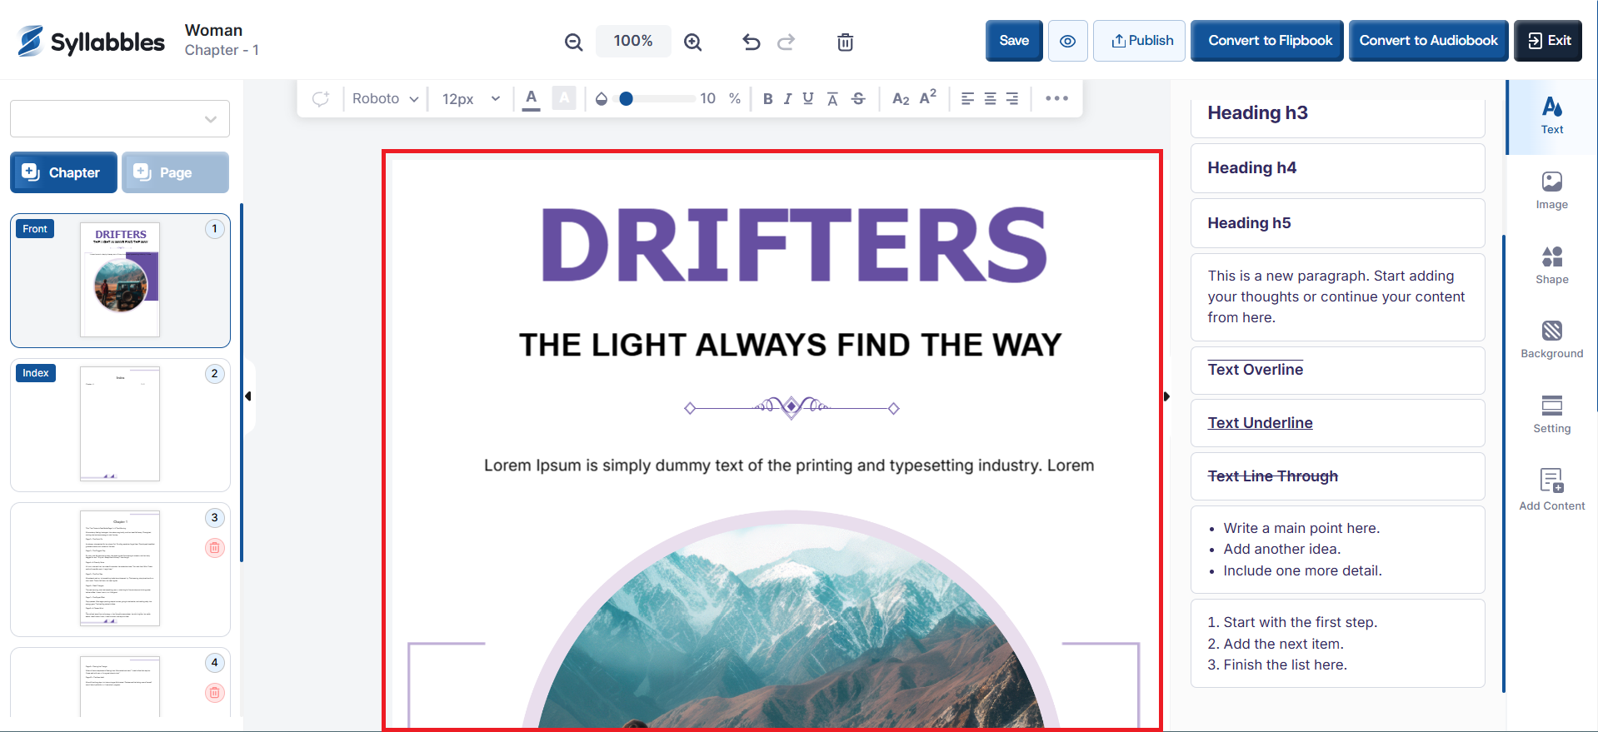Screen dimensions: 1598x732
Task: Click the Save button
Action: click(x=1014, y=41)
